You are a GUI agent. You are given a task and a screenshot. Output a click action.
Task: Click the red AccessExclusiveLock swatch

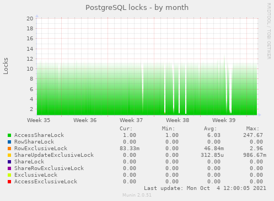click(9, 182)
